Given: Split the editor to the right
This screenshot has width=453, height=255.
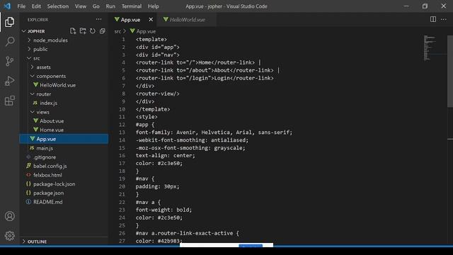Looking at the screenshot, I should tap(433, 19).
